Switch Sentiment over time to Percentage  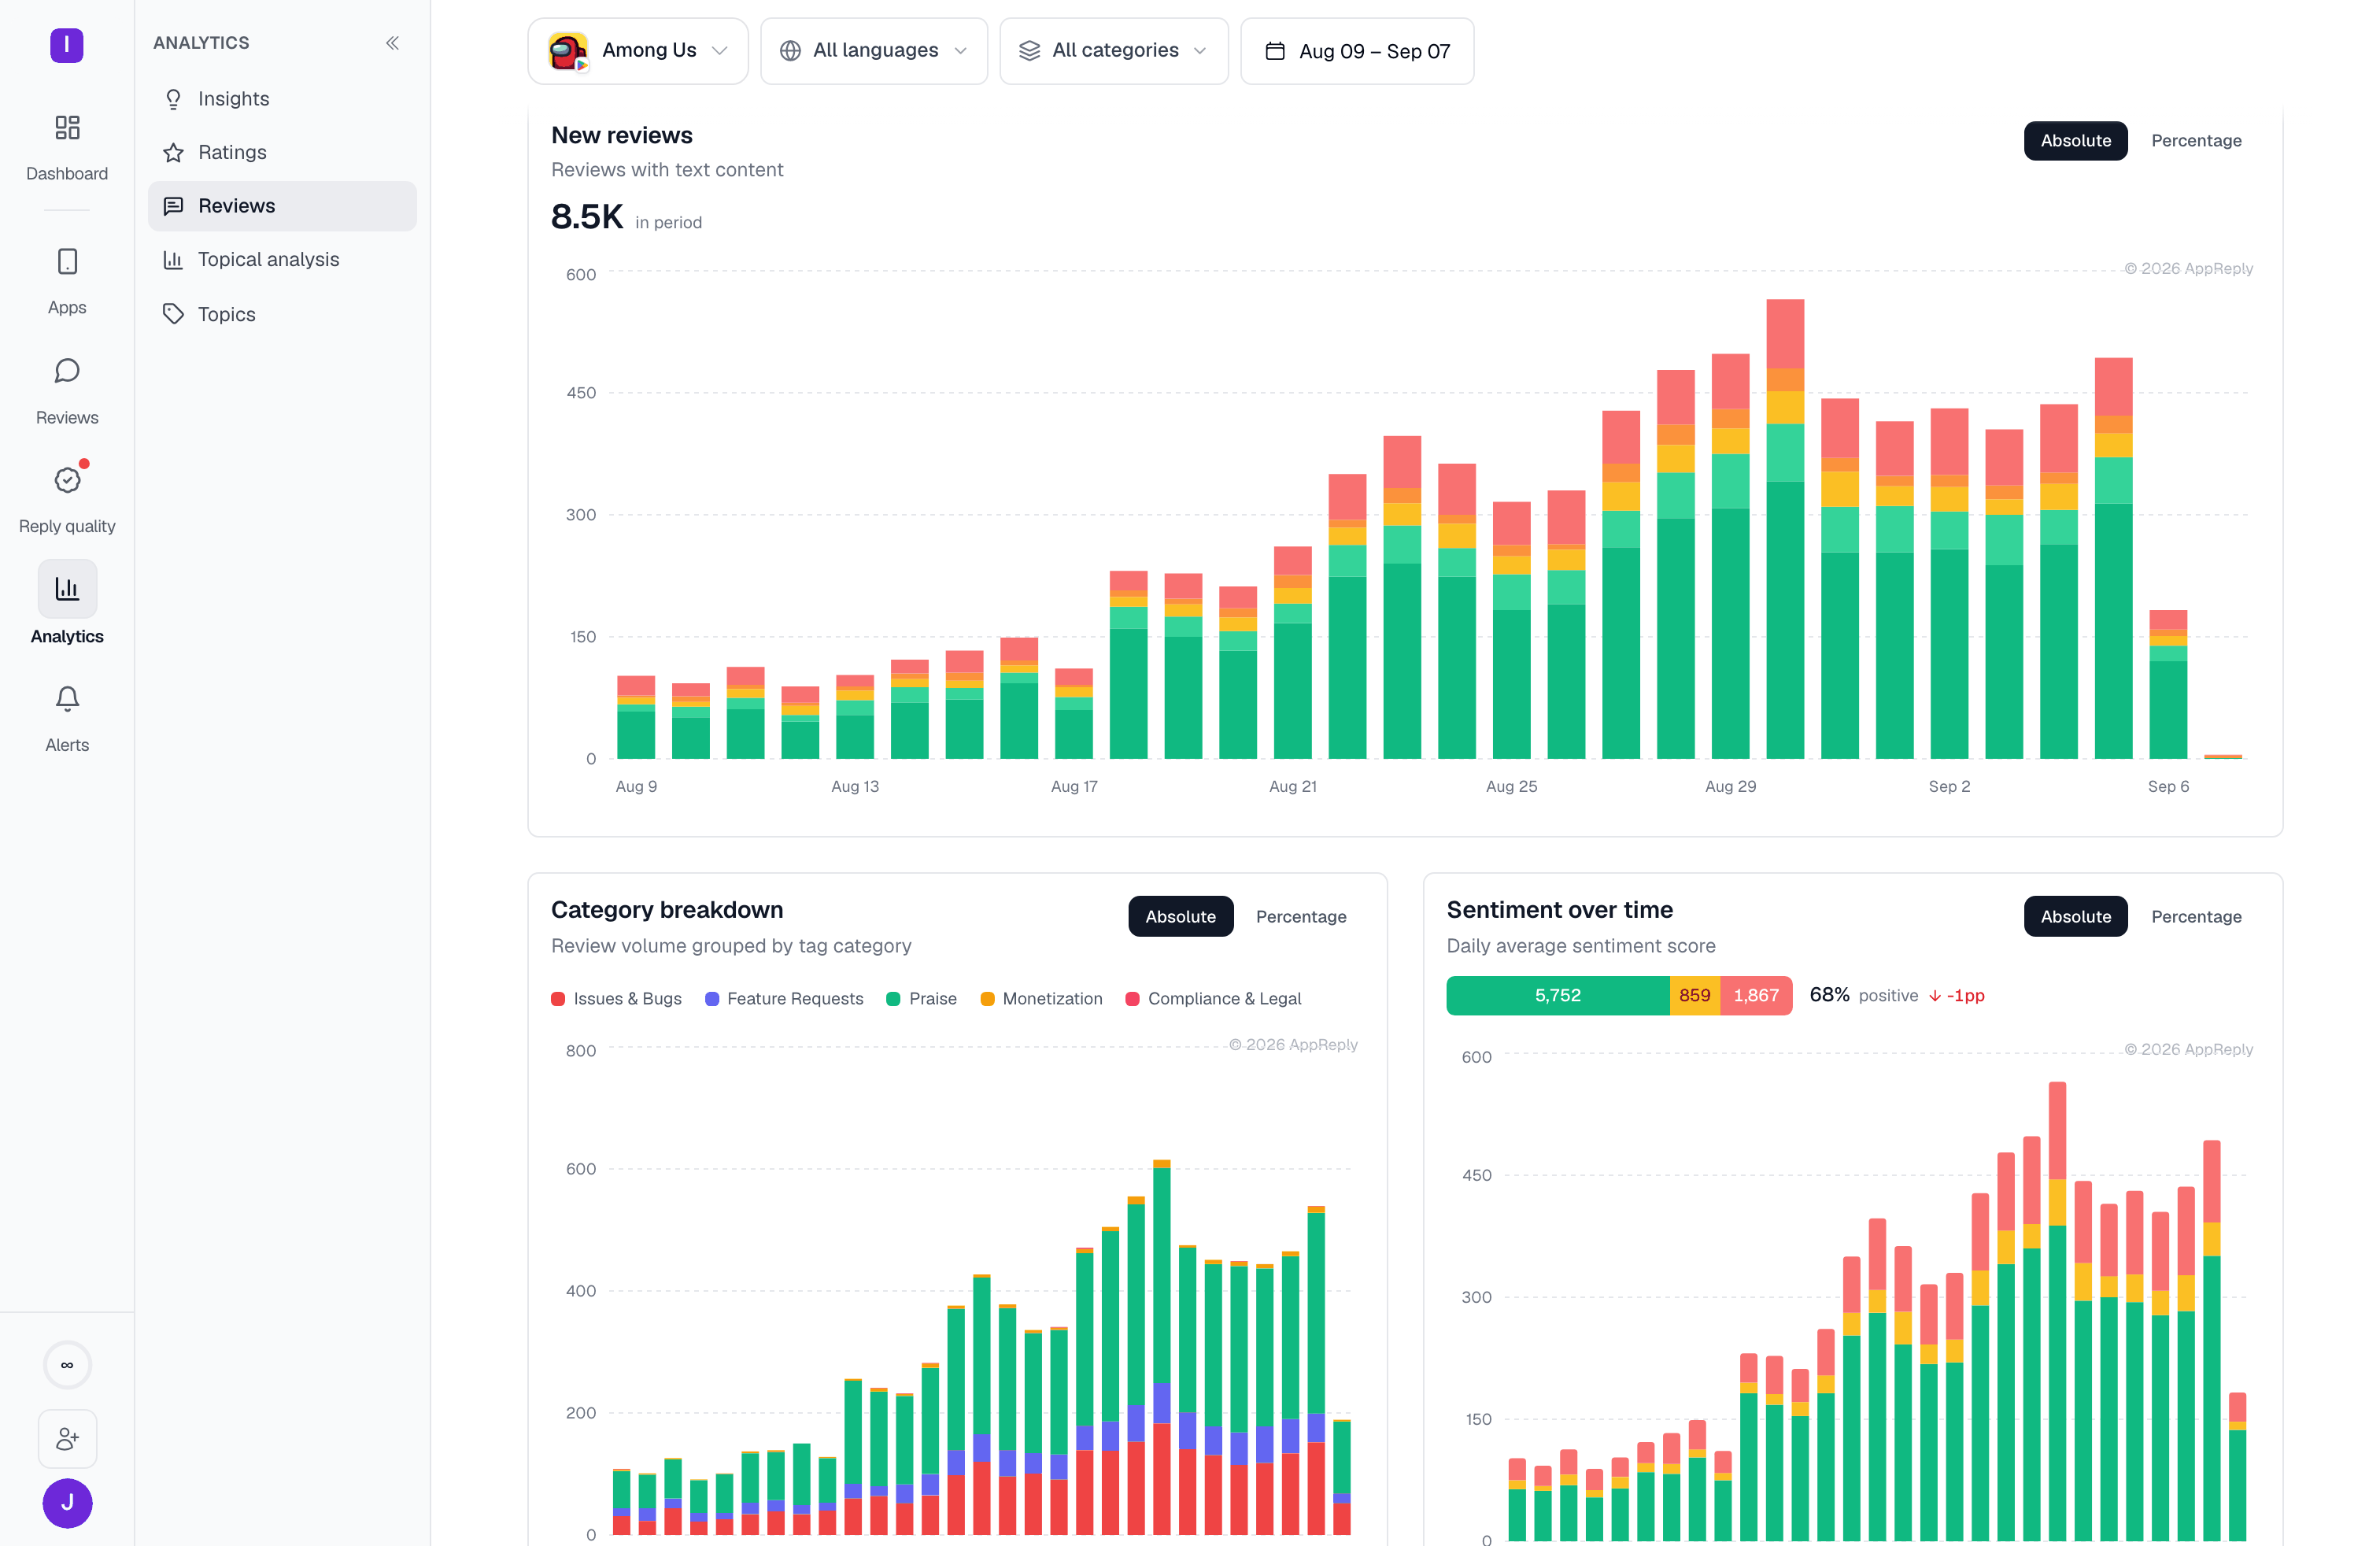[2196, 917]
